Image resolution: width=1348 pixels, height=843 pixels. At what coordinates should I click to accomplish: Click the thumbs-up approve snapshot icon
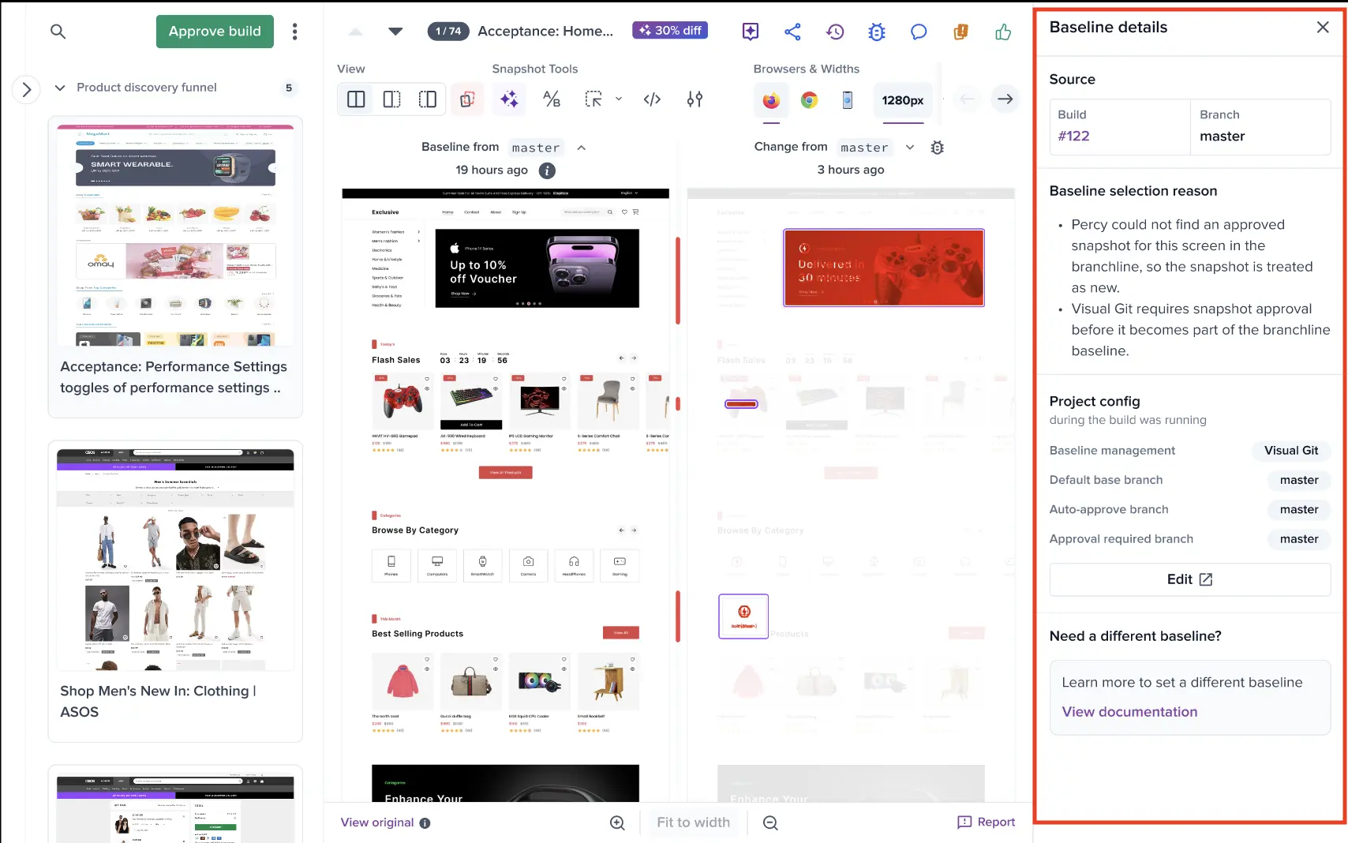click(1003, 32)
